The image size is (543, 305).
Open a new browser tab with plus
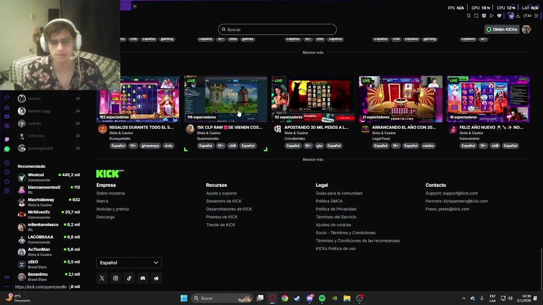click(x=134, y=6)
